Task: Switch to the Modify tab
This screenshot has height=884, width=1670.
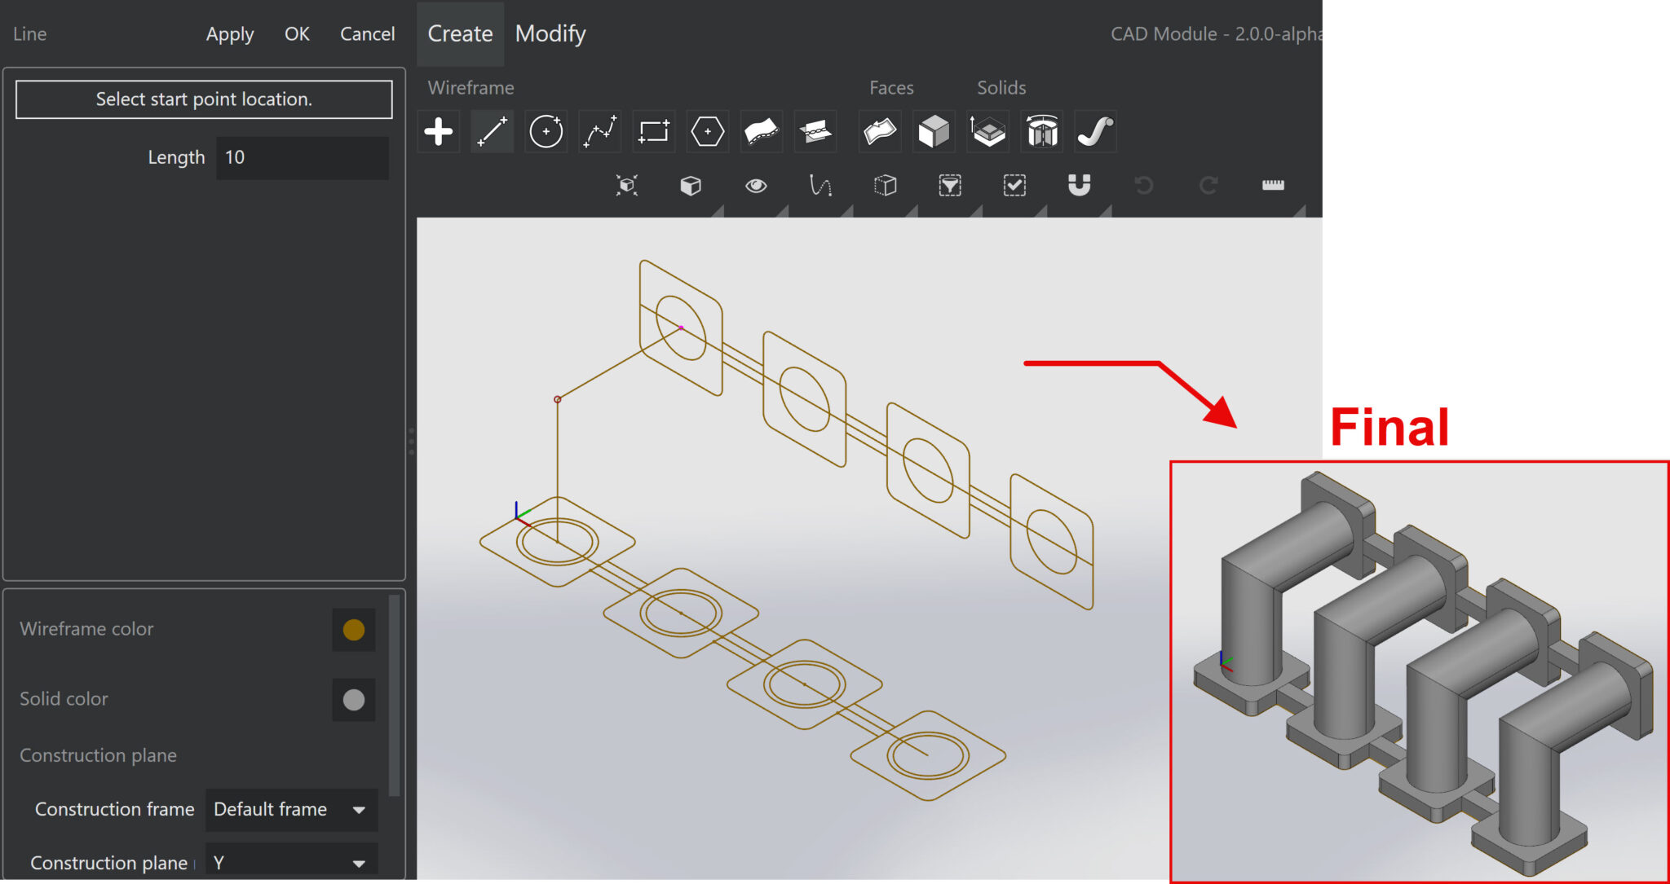Action: pyautogui.click(x=550, y=34)
